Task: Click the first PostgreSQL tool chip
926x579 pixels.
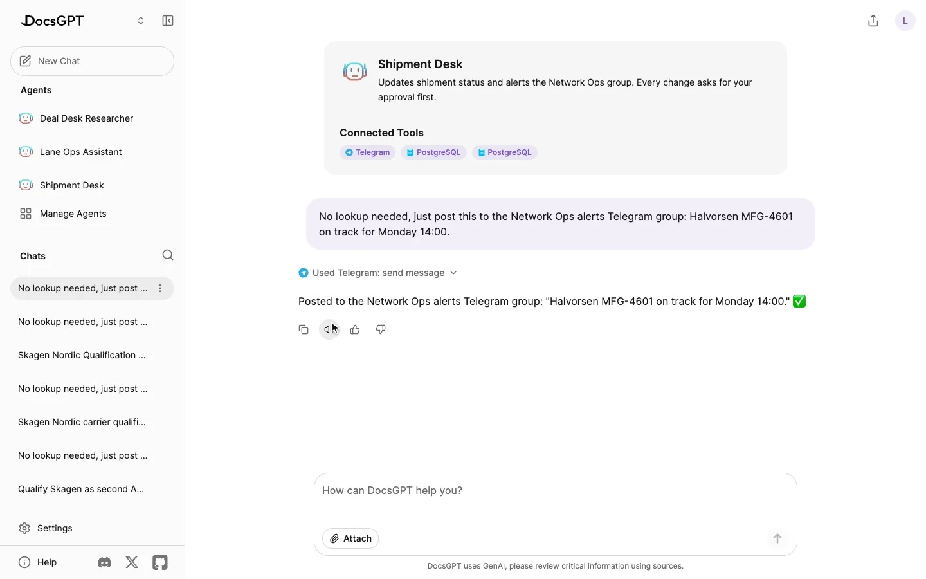Action: tap(433, 152)
